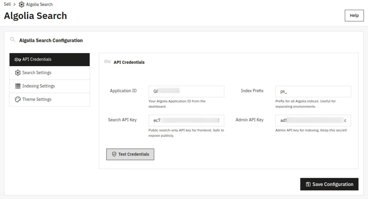Focus the Admin API Key field
The image size is (368, 199).
point(313,121)
